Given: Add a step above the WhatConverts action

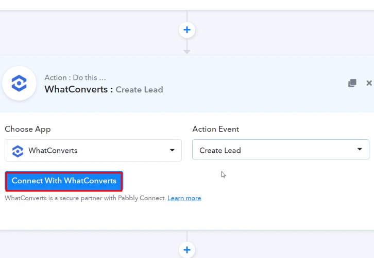Looking at the screenshot, I should (187, 30).
